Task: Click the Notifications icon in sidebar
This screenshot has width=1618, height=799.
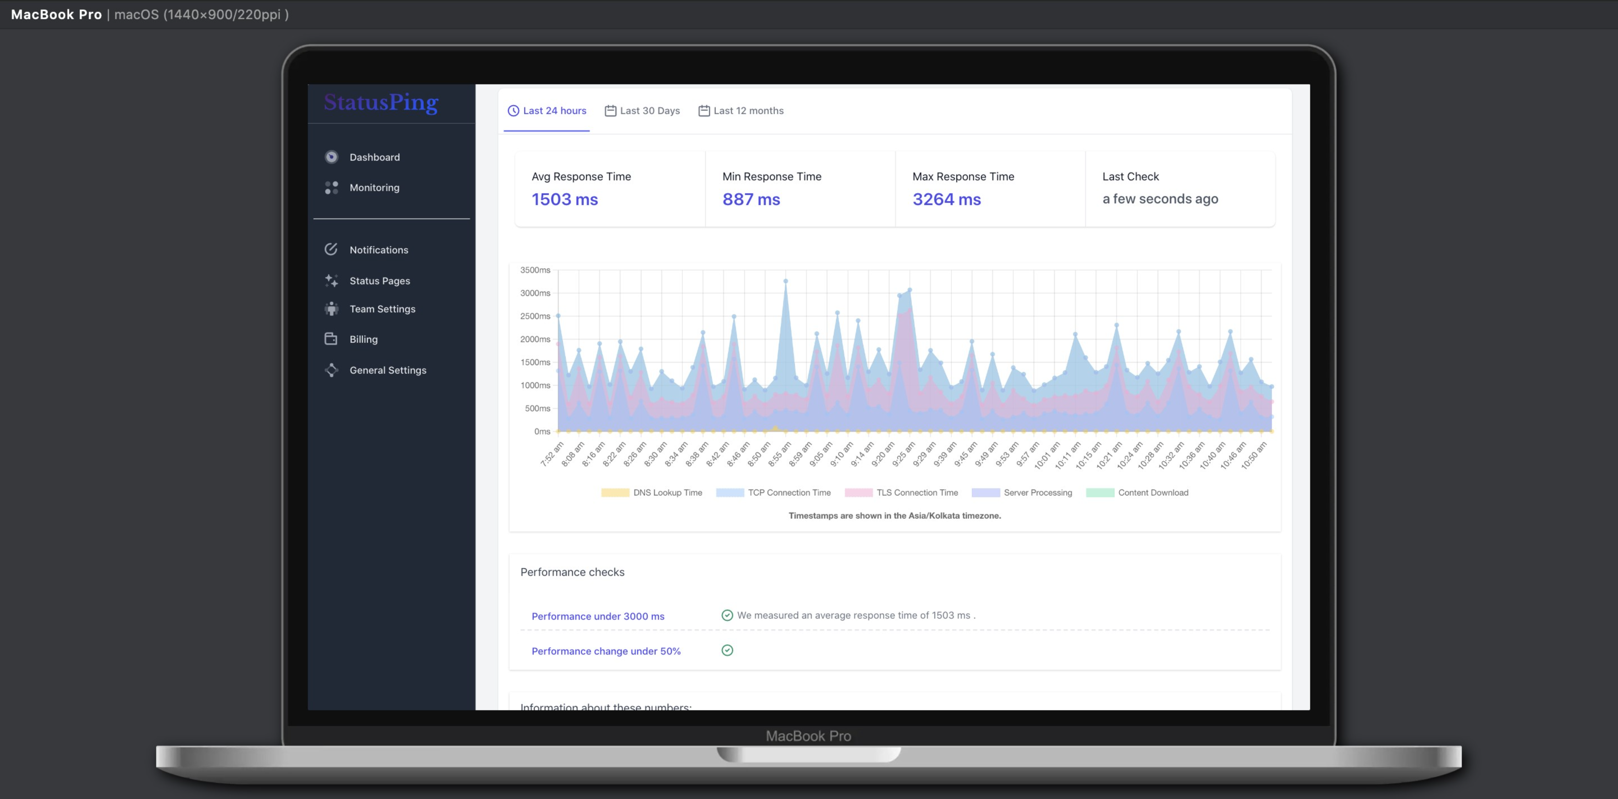Action: [331, 249]
